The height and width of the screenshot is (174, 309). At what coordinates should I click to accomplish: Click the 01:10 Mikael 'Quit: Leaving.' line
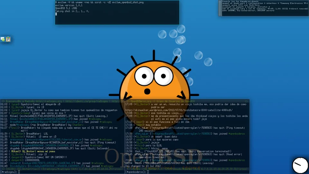tap(54, 116)
